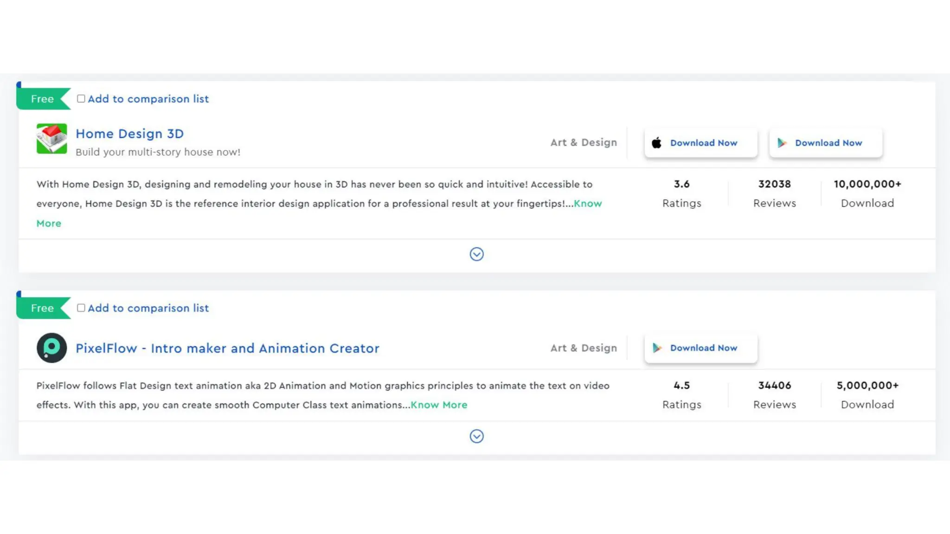This screenshot has height=534, width=950.
Task: Check comparison box for Home Design 3D
Action: [x=81, y=99]
